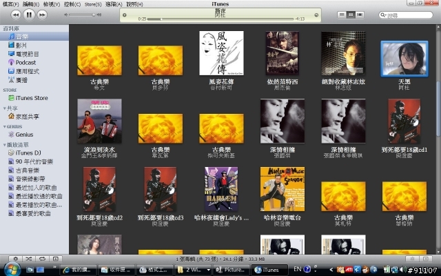Open the 控制(C) menu
The height and width of the screenshot is (276, 441).
pos(72,4)
